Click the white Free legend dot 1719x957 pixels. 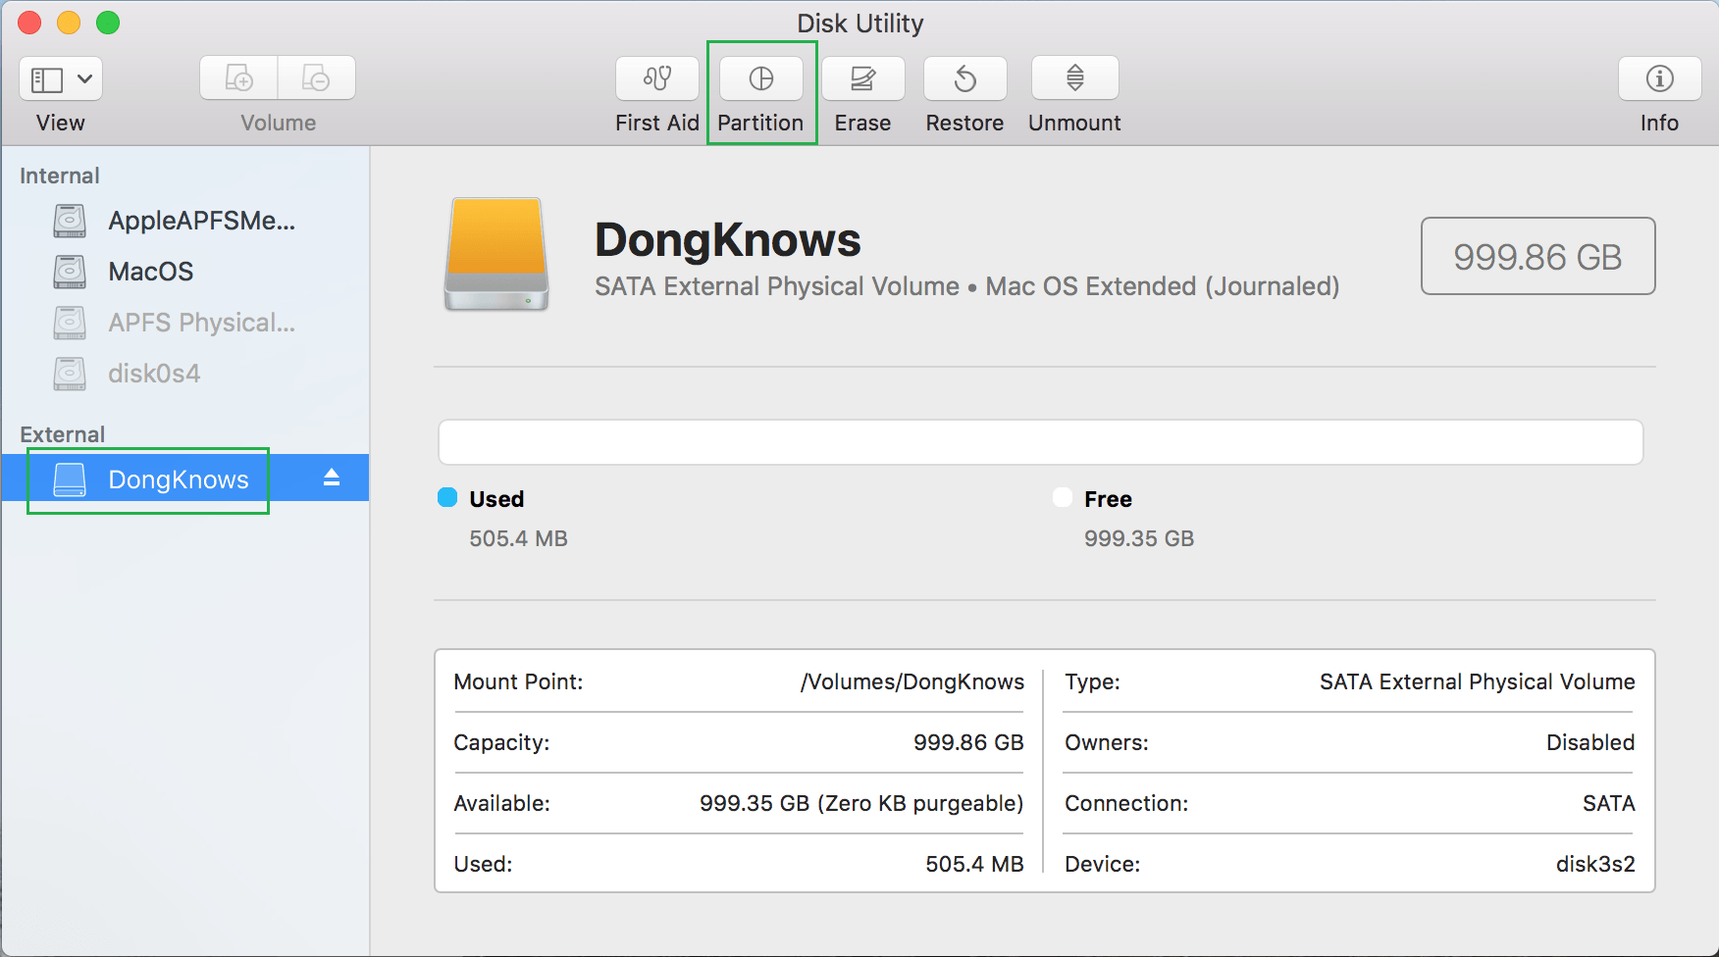(x=1063, y=497)
